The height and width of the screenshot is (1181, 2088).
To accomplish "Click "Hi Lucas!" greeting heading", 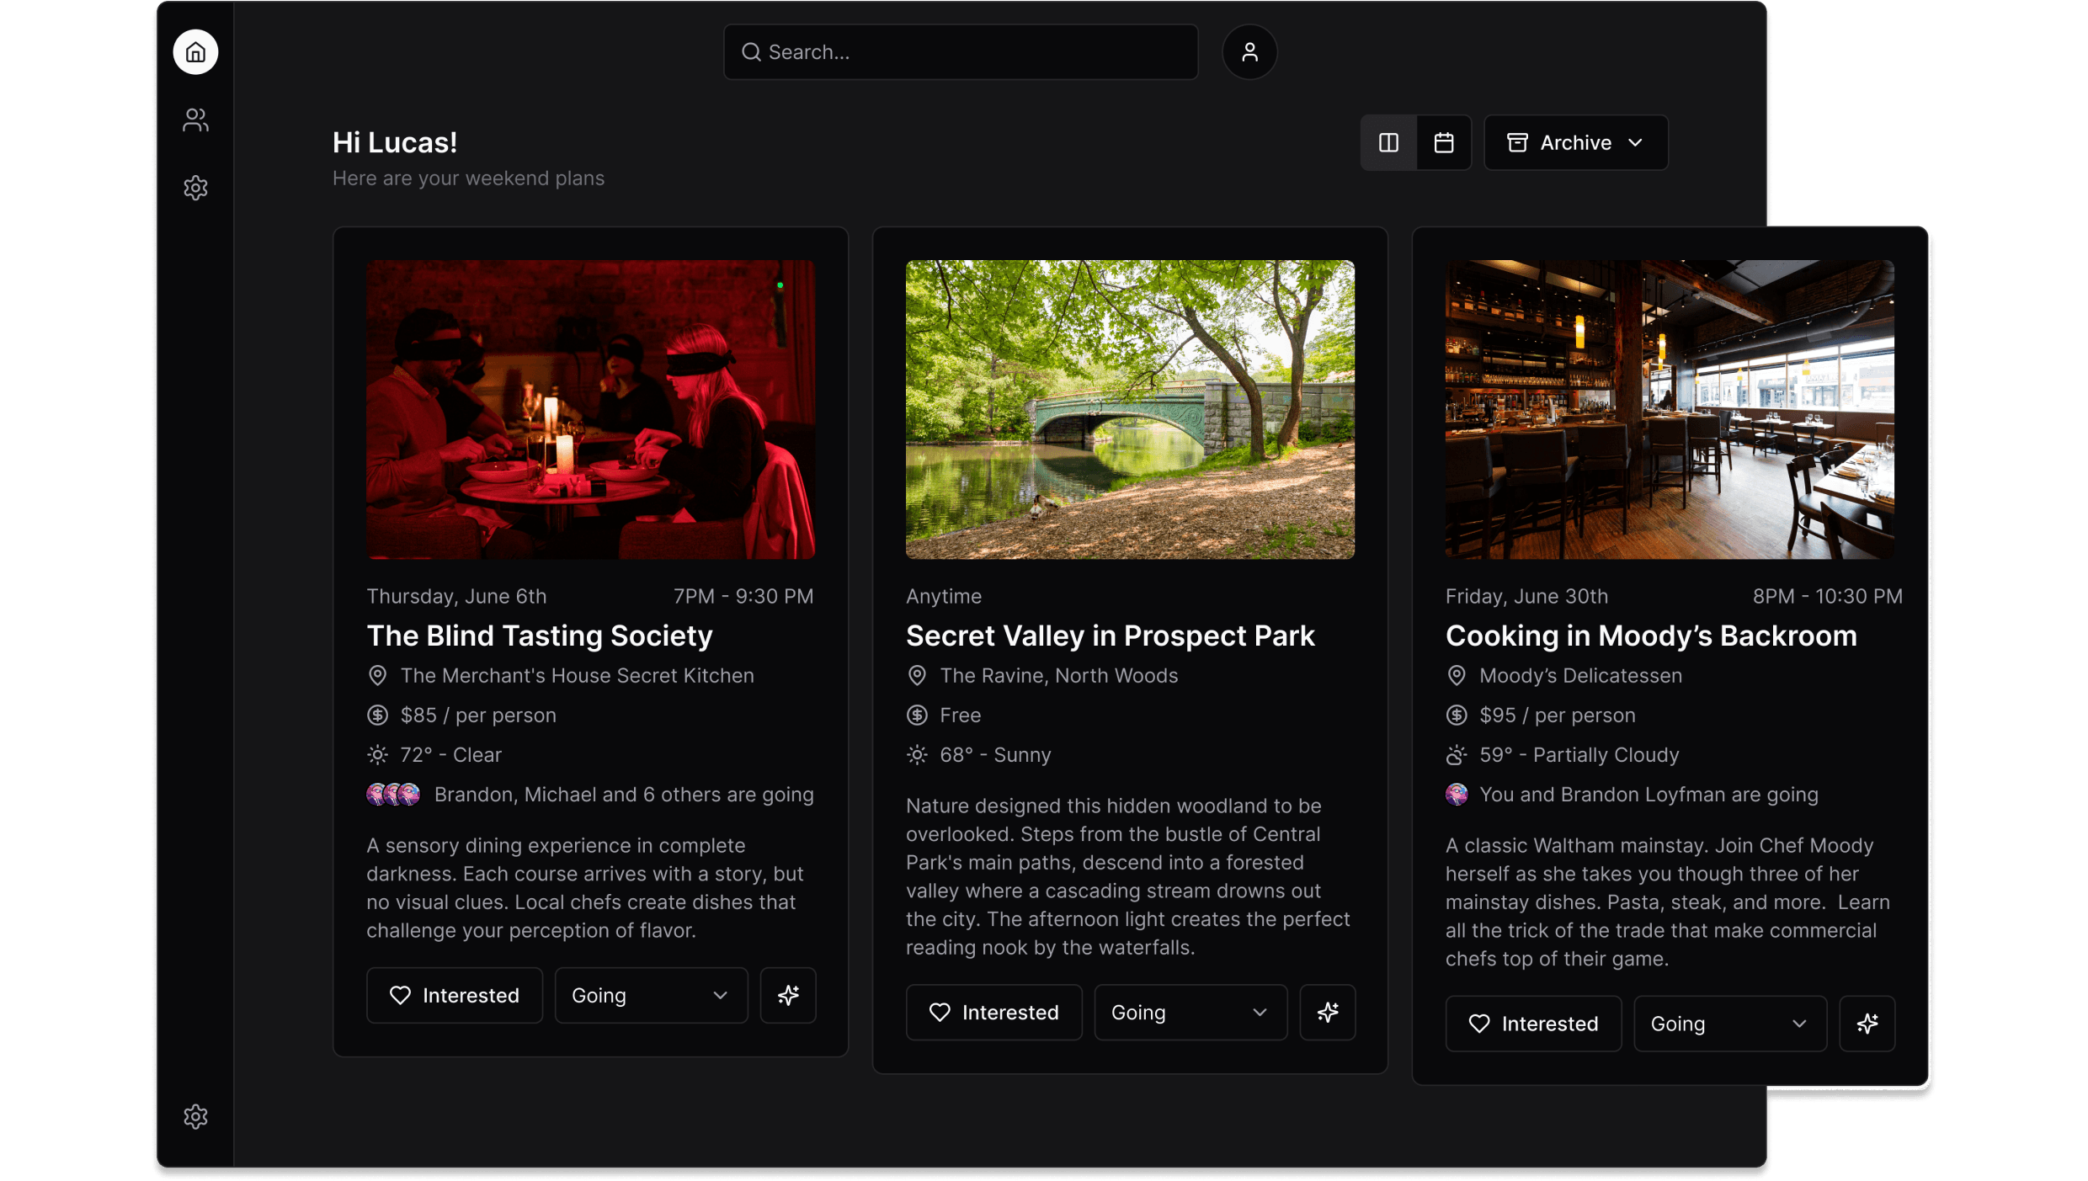I will [x=395, y=142].
